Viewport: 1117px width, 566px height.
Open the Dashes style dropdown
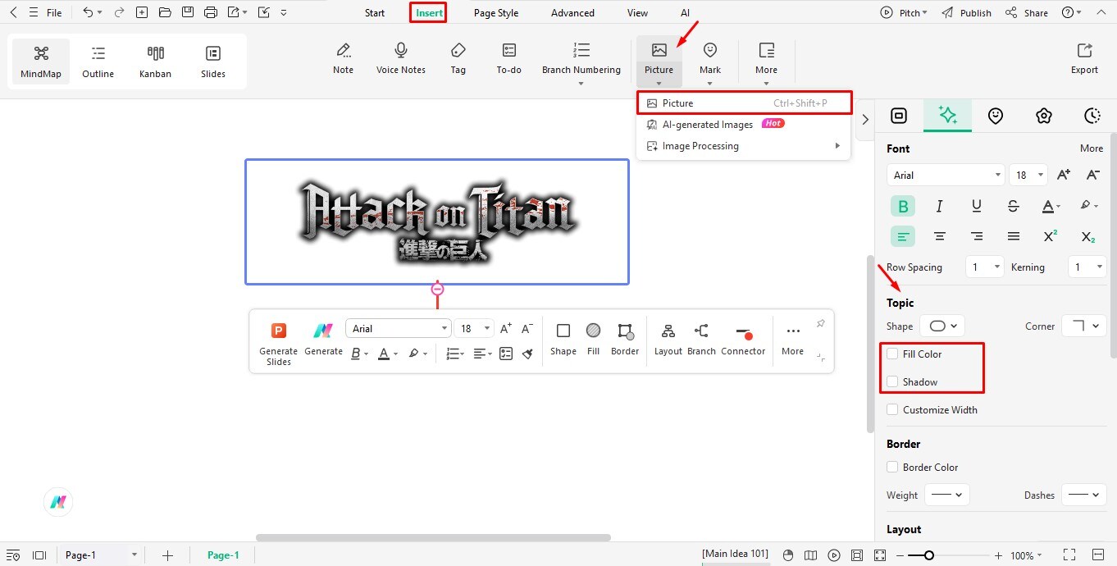pyautogui.click(x=1084, y=495)
